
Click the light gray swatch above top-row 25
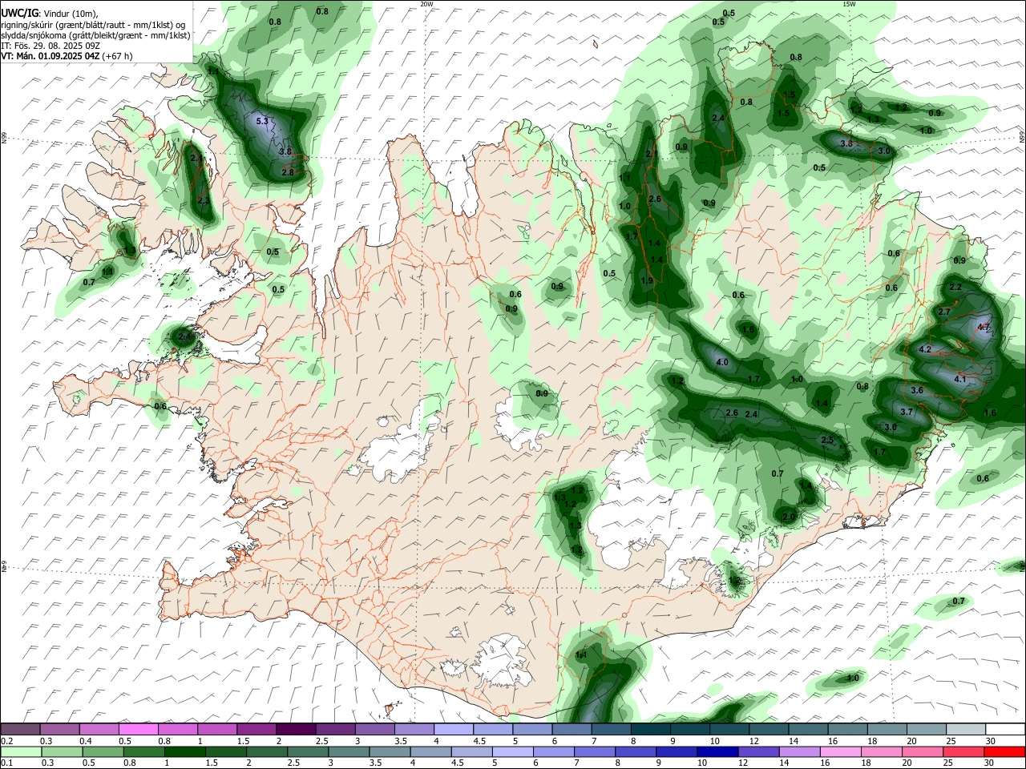[965, 730]
